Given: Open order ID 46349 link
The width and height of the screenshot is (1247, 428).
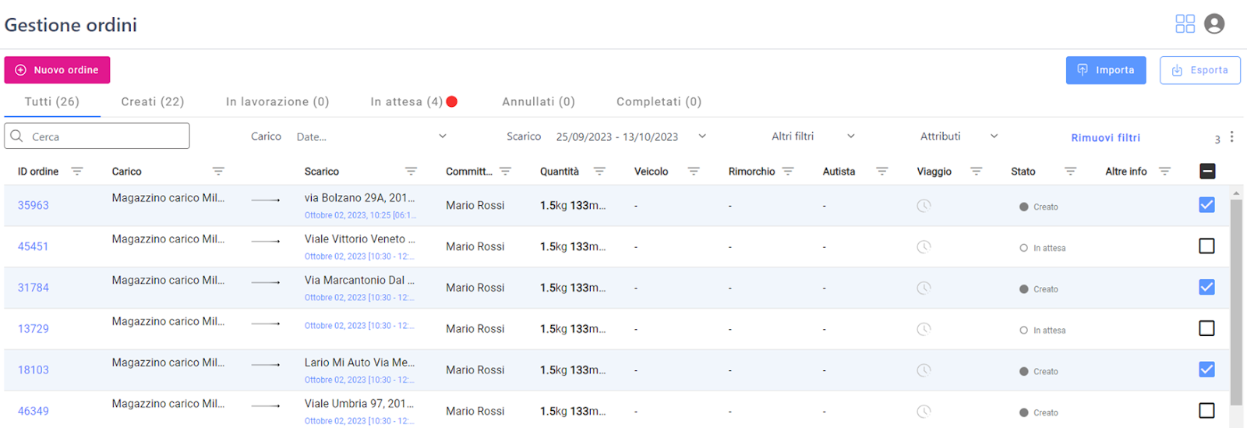Looking at the screenshot, I should (34, 411).
